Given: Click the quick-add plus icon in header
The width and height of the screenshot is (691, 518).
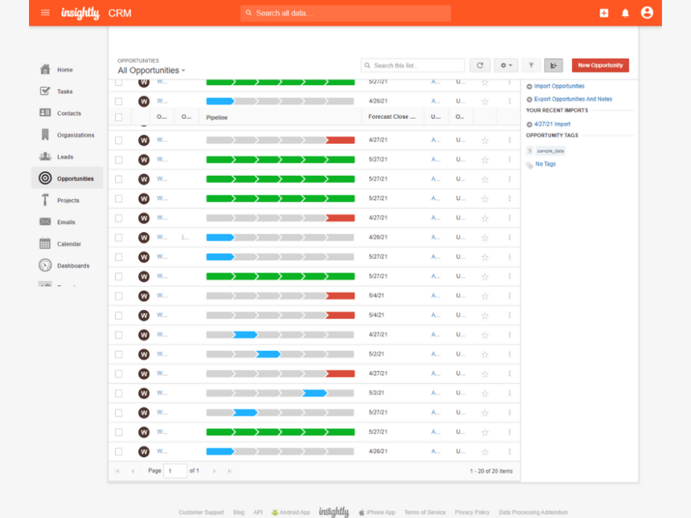Looking at the screenshot, I should click(604, 13).
